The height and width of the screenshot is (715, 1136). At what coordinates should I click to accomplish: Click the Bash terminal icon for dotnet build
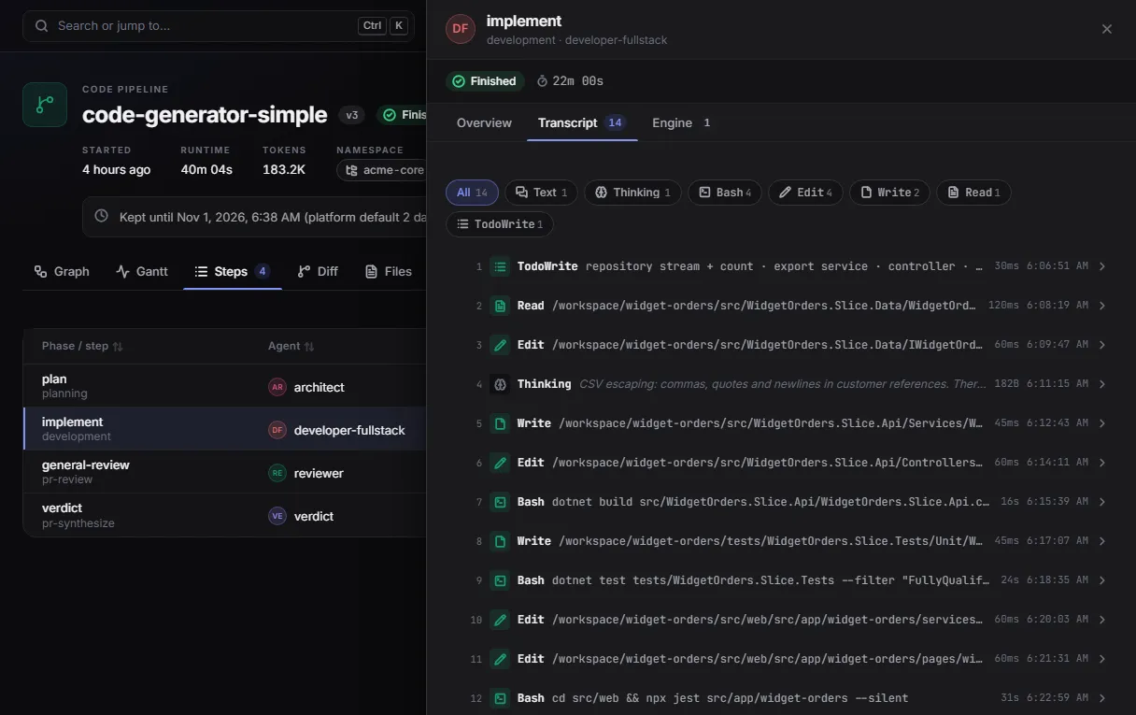(x=500, y=502)
